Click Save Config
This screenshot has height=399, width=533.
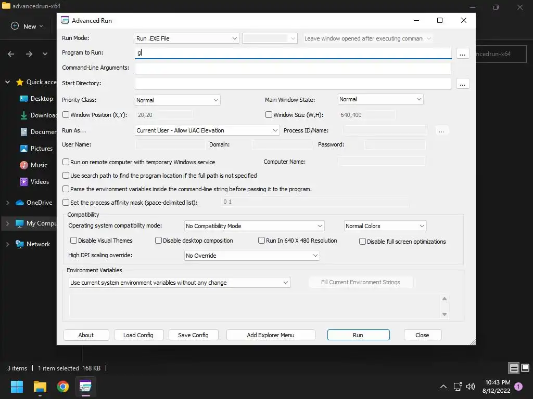pyautogui.click(x=193, y=335)
